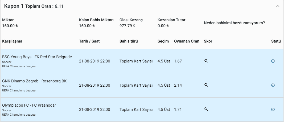Open 'Neden bahisimi bozduramıyorum?' link
Screen dimensions: 284x122
coord(234,23)
